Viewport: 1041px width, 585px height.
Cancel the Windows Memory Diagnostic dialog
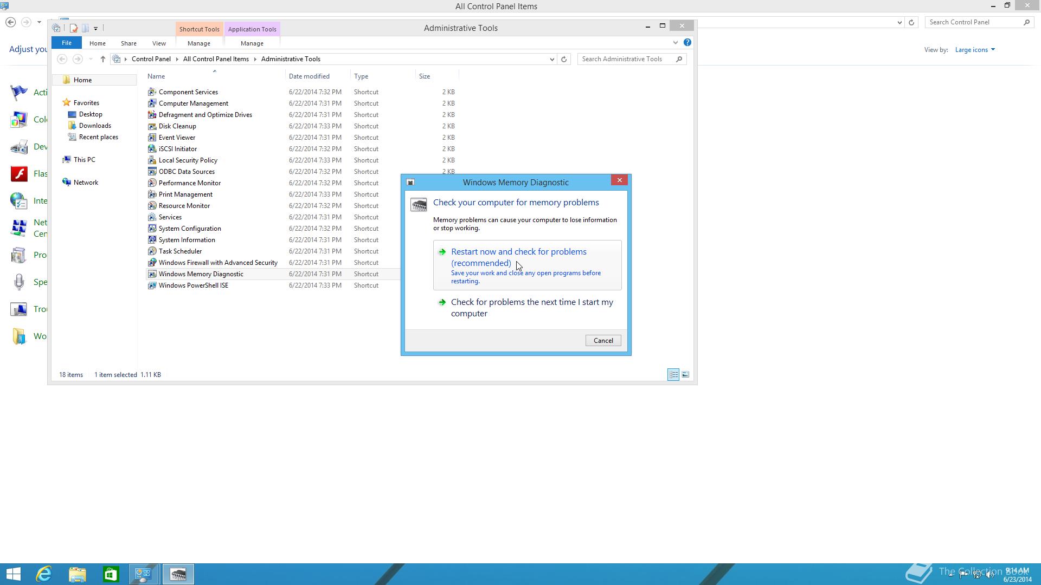click(x=603, y=341)
